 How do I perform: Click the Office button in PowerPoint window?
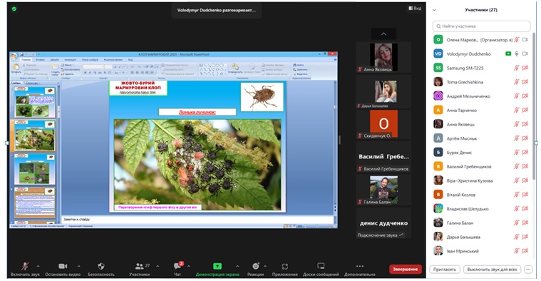point(14,56)
